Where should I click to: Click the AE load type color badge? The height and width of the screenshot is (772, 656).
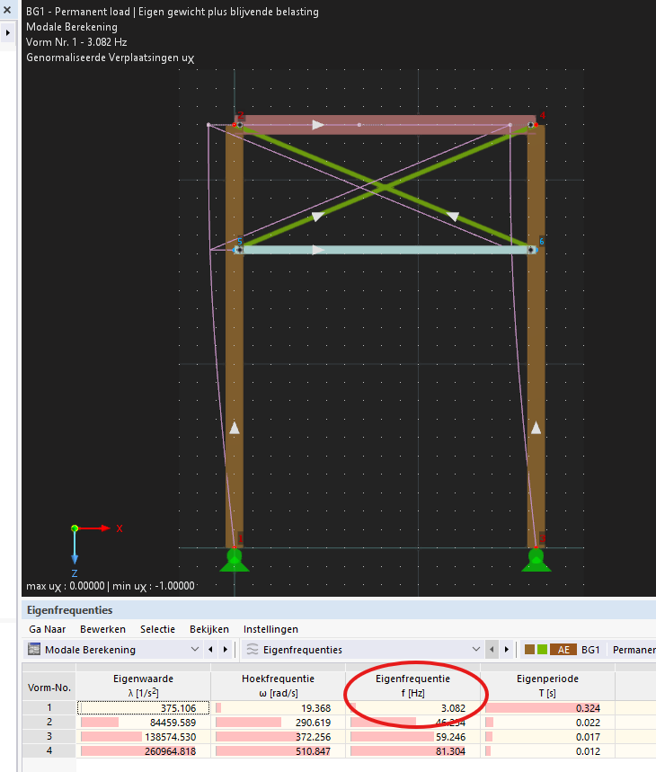(563, 650)
